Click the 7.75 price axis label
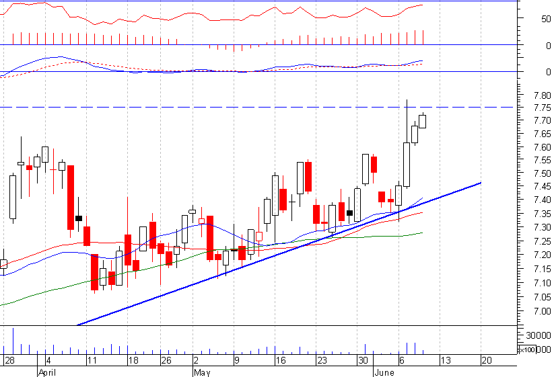This screenshot has width=554, height=377. click(542, 108)
